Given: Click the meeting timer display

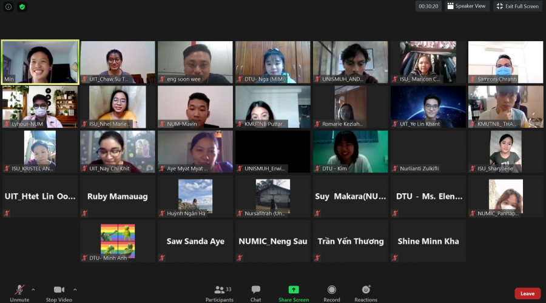Looking at the screenshot, I should pos(428,6).
